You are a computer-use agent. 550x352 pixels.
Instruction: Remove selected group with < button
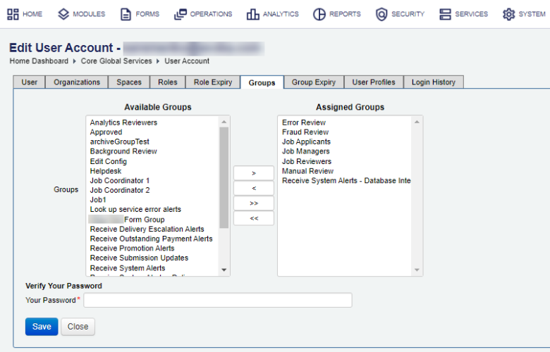click(x=254, y=188)
